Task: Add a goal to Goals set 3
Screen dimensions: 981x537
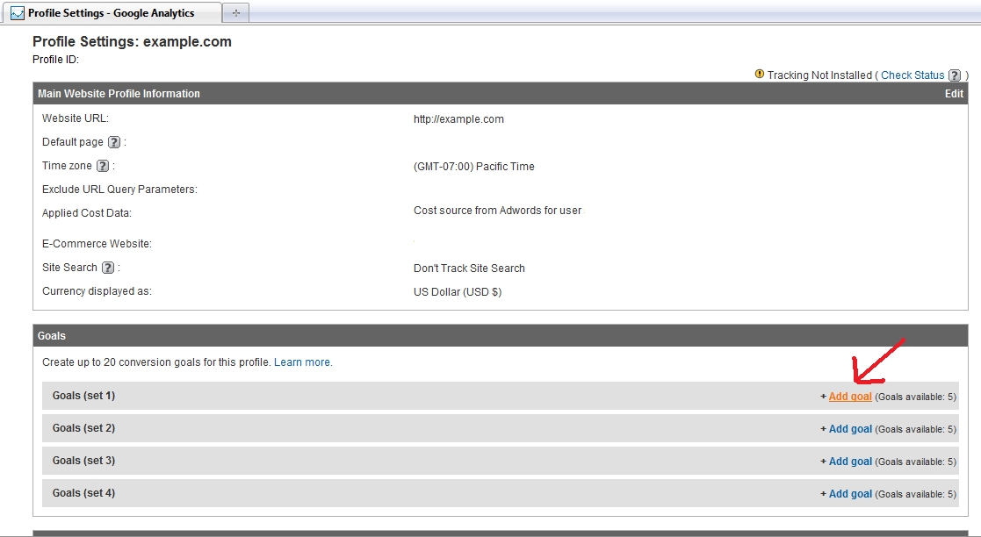Action: click(849, 461)
